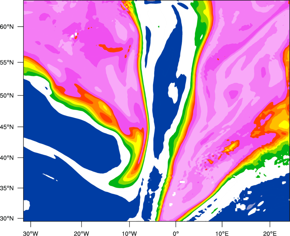The width and height of the screenshot is (290, 236).
Task: Click the 60°N latitude label
Action: [x=7, y=27]
